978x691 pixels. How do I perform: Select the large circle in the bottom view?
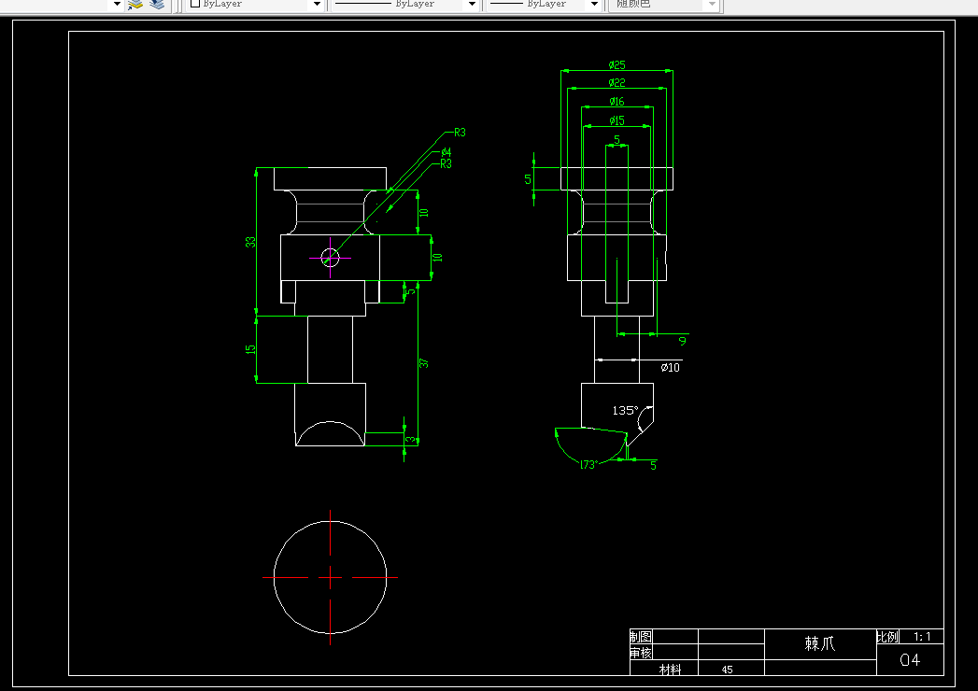(x=330, y=577)
